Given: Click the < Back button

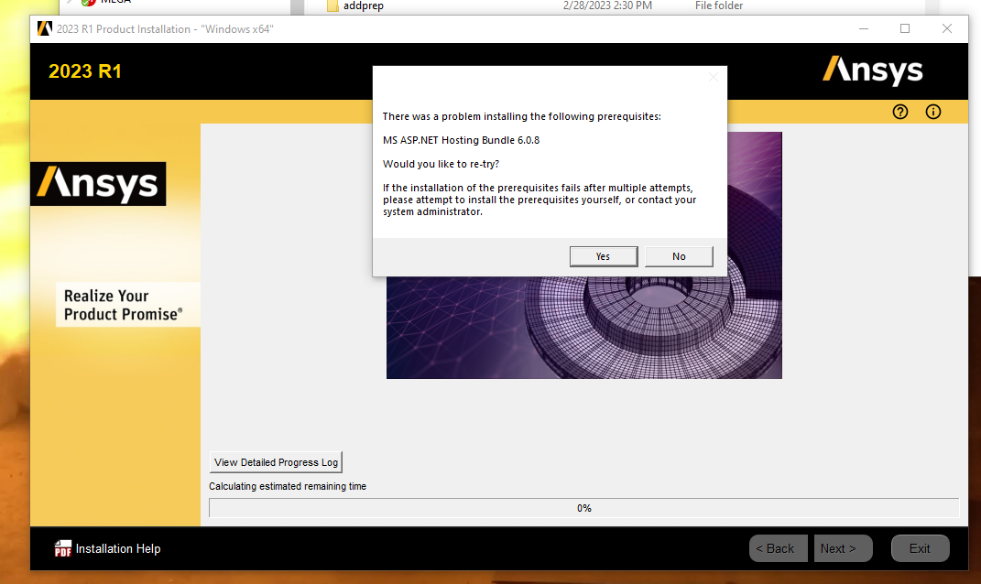Looking at the screenshot, I should pyautogui.click(x=779, y=548).
